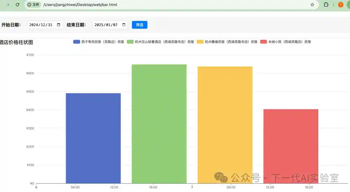Click the browser reload icon
Viewport: 350px width, 192px height.
[x=17, y=4]
